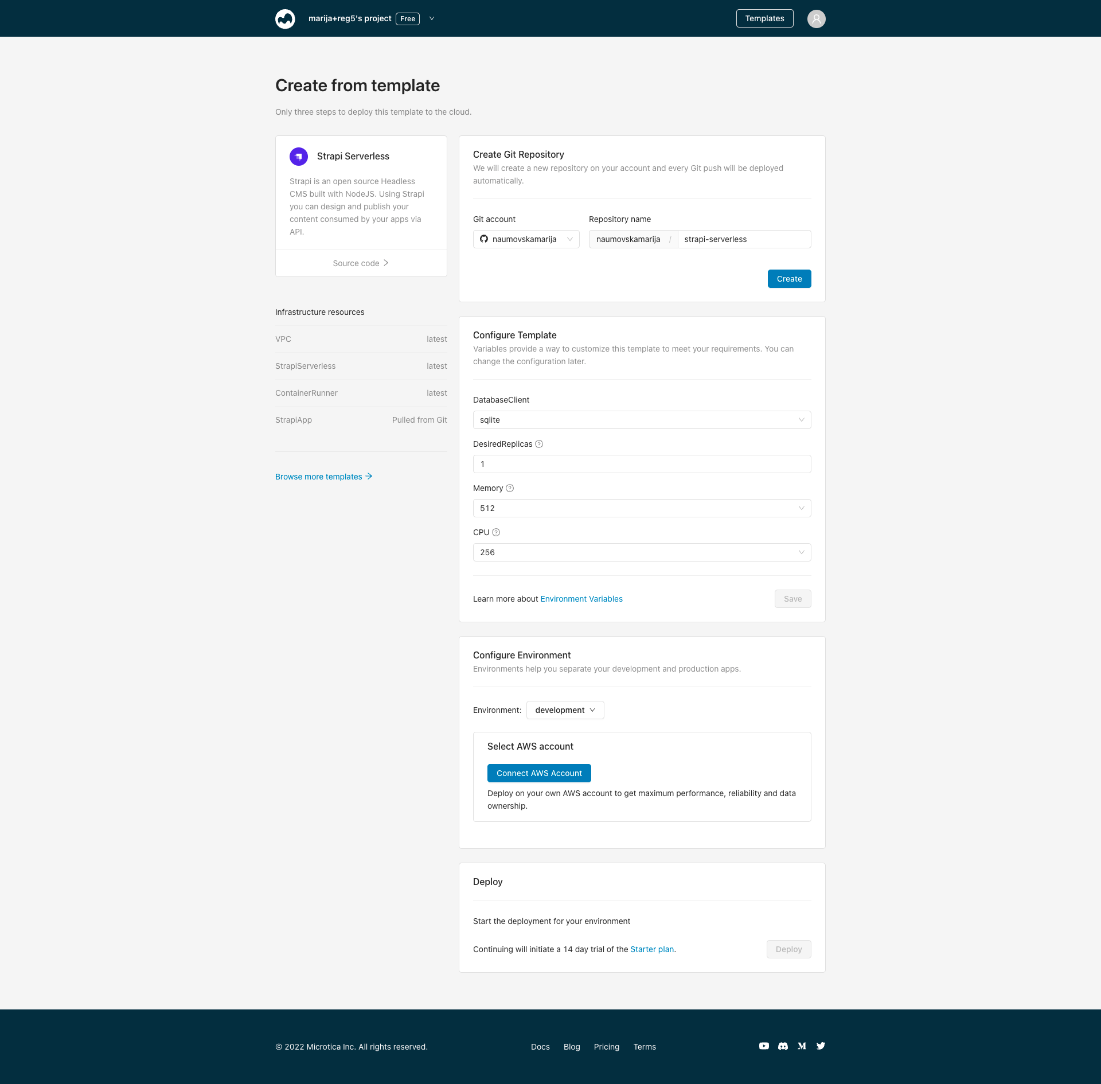Open the user avatar menu
This screenshot has width=1101, height=1084.
tap(816, 18)
